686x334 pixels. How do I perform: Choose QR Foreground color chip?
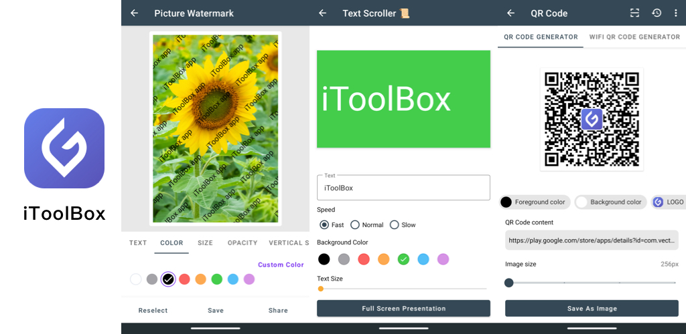[x=535, y=202]
